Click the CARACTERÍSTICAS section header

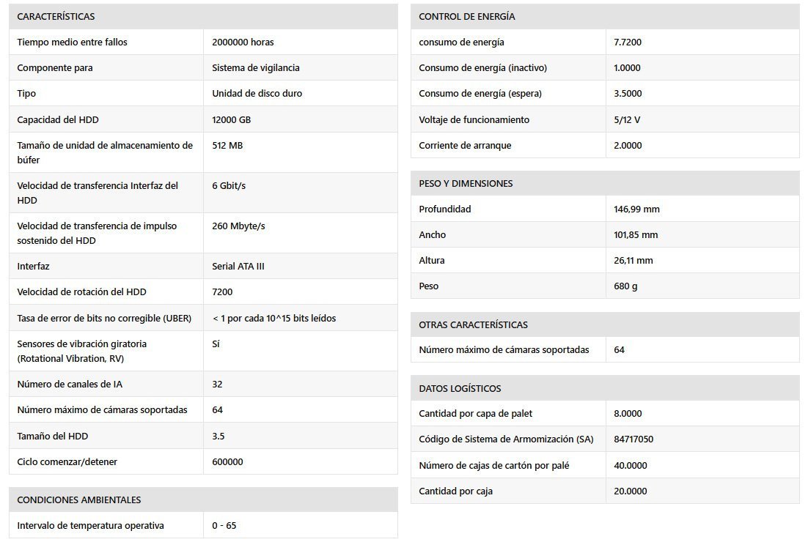[56, 16]
